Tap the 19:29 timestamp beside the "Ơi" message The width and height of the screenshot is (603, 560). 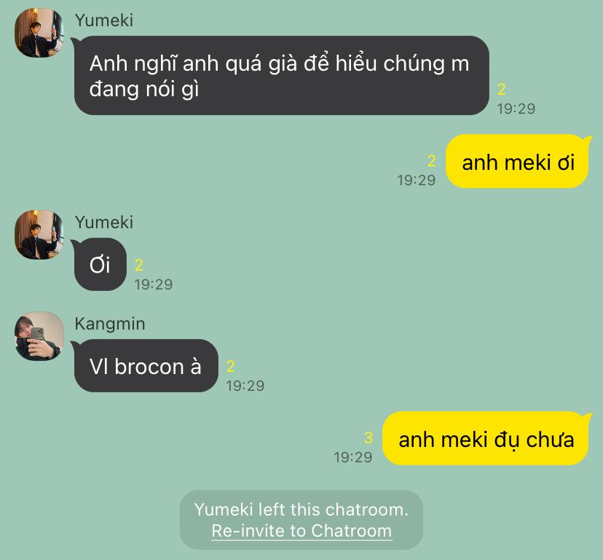(153, 284)
